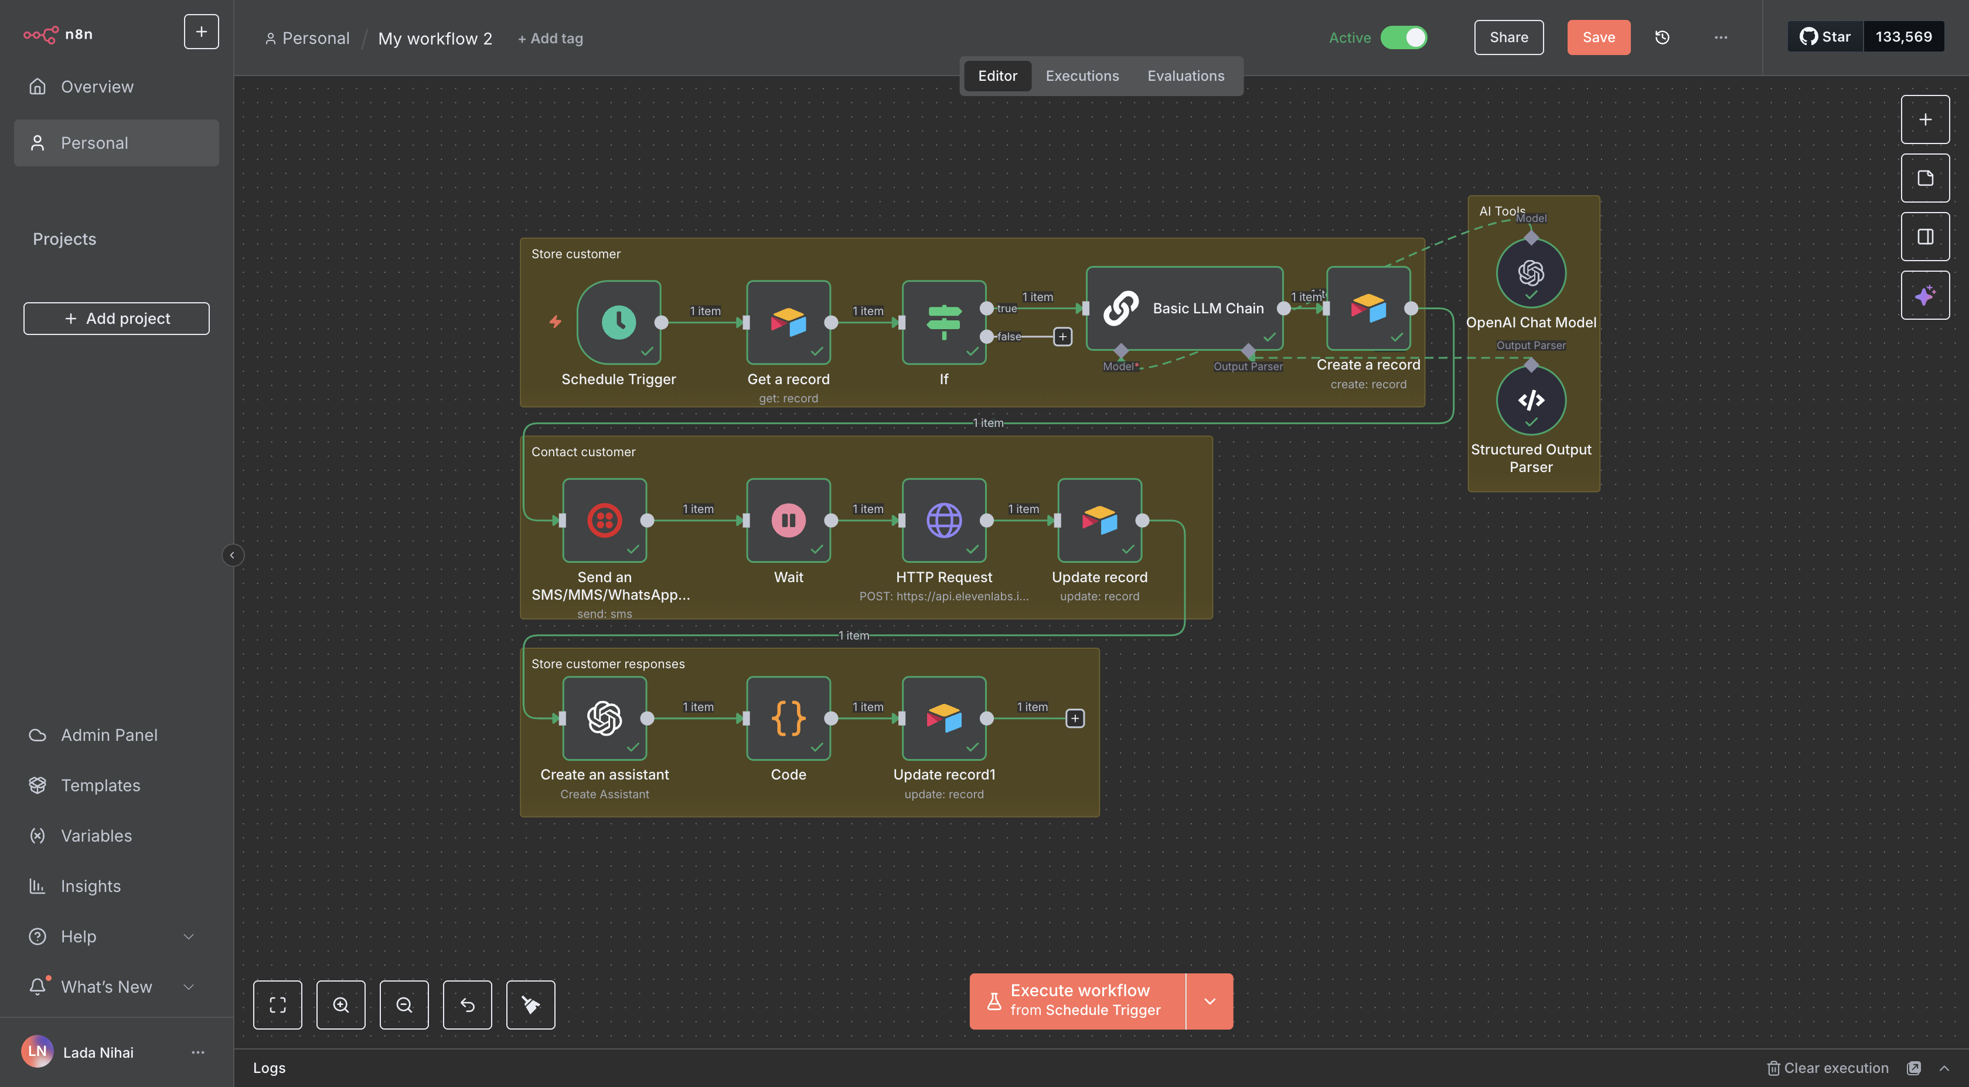Add a sticky note to canvas
Image resolution: width=1969 pixels, height=1087 pixels.
click(x=1926, y=178)
